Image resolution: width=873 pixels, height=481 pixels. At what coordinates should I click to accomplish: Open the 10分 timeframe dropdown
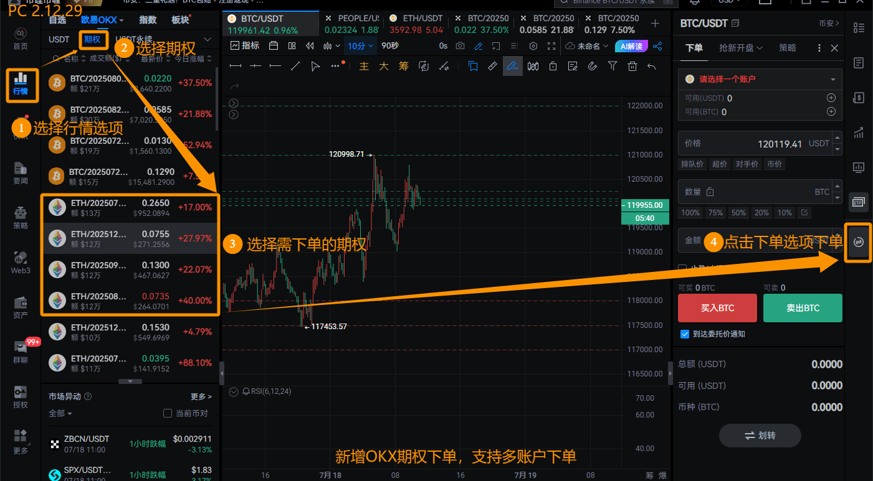[361, 45]
